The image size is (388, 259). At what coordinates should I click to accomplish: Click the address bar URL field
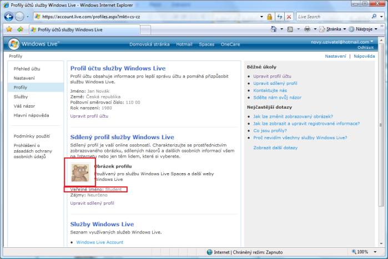coord(148,17)
